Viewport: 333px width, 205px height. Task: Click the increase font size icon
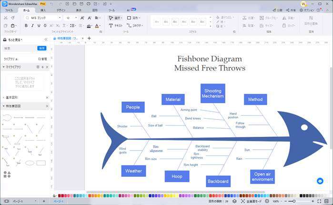coord(82,18)
